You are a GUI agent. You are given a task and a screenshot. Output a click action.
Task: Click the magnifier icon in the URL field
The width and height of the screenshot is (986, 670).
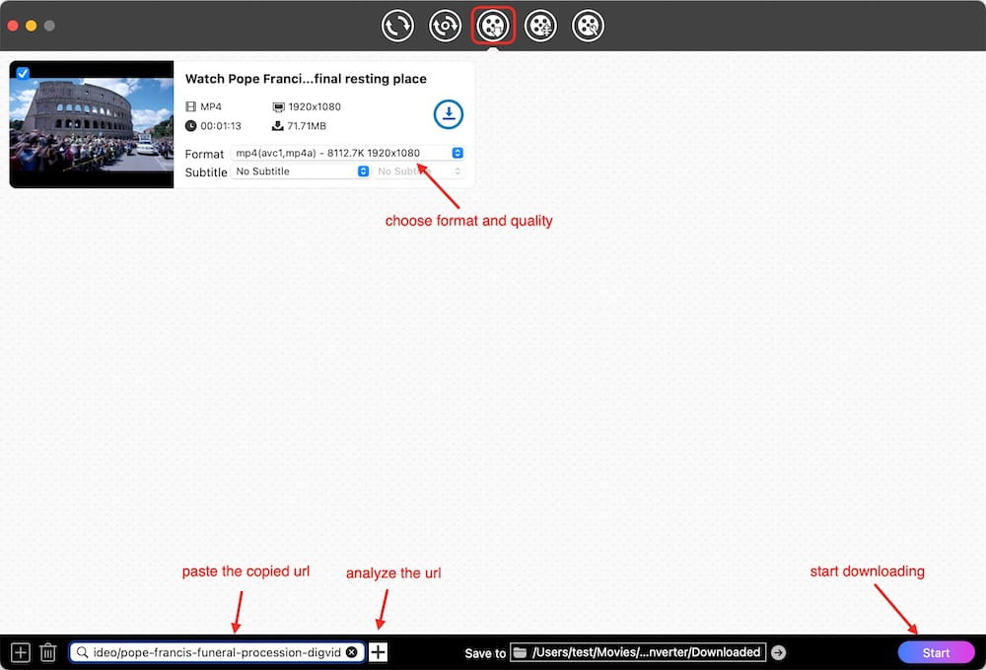coord(82,652)
